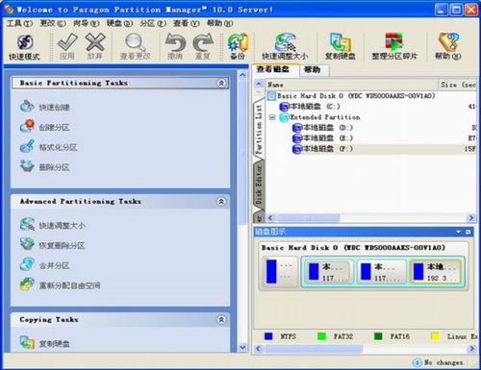Click the left panel's scroll-down arrow

point(242,347)
